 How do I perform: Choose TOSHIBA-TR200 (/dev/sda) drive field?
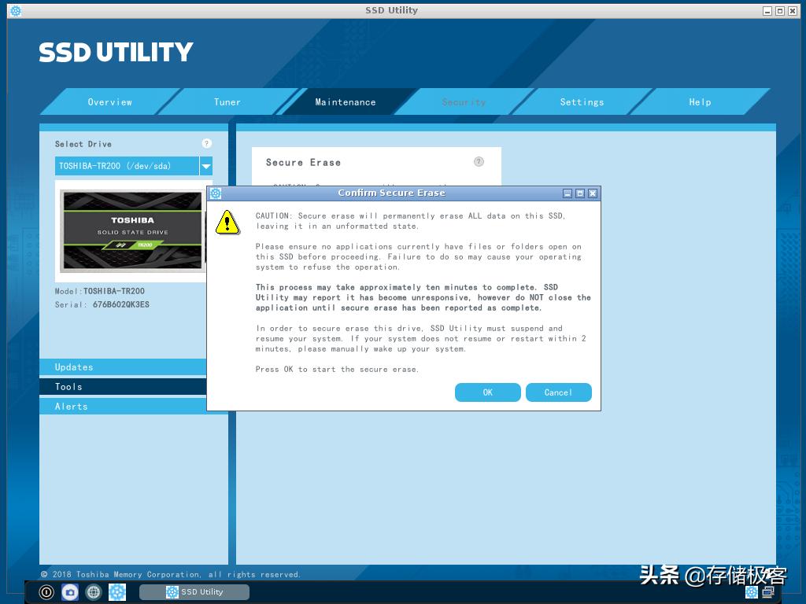(x=127, y=166)
